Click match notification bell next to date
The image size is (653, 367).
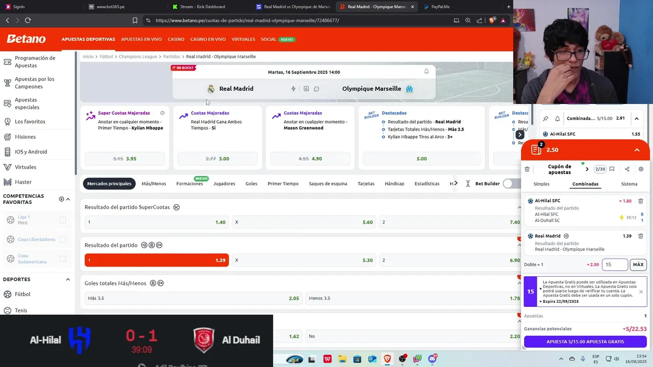(x=426, y=71)
